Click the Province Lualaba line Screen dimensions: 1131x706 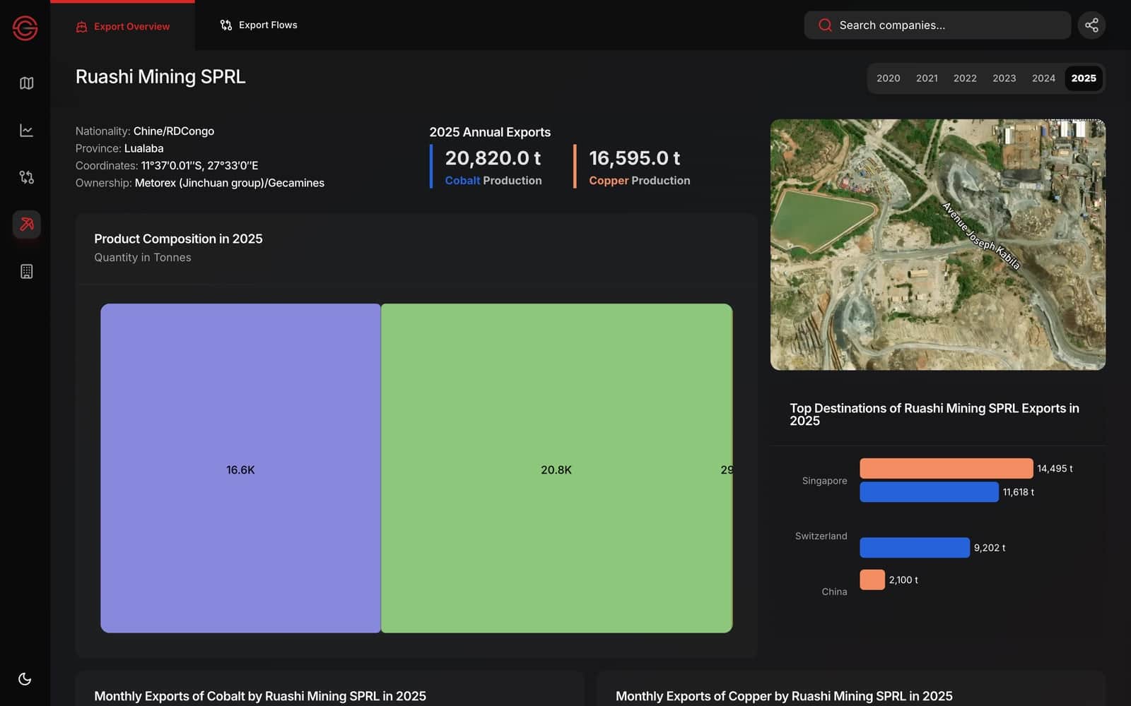tap(119, 148)
